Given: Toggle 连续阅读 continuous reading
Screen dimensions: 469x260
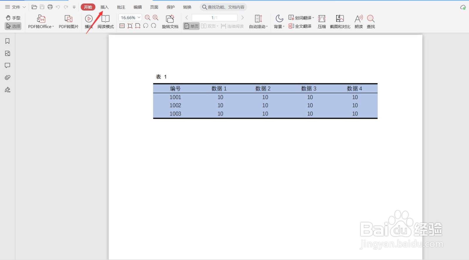Looking at the screenshot, I should point(232,26).
